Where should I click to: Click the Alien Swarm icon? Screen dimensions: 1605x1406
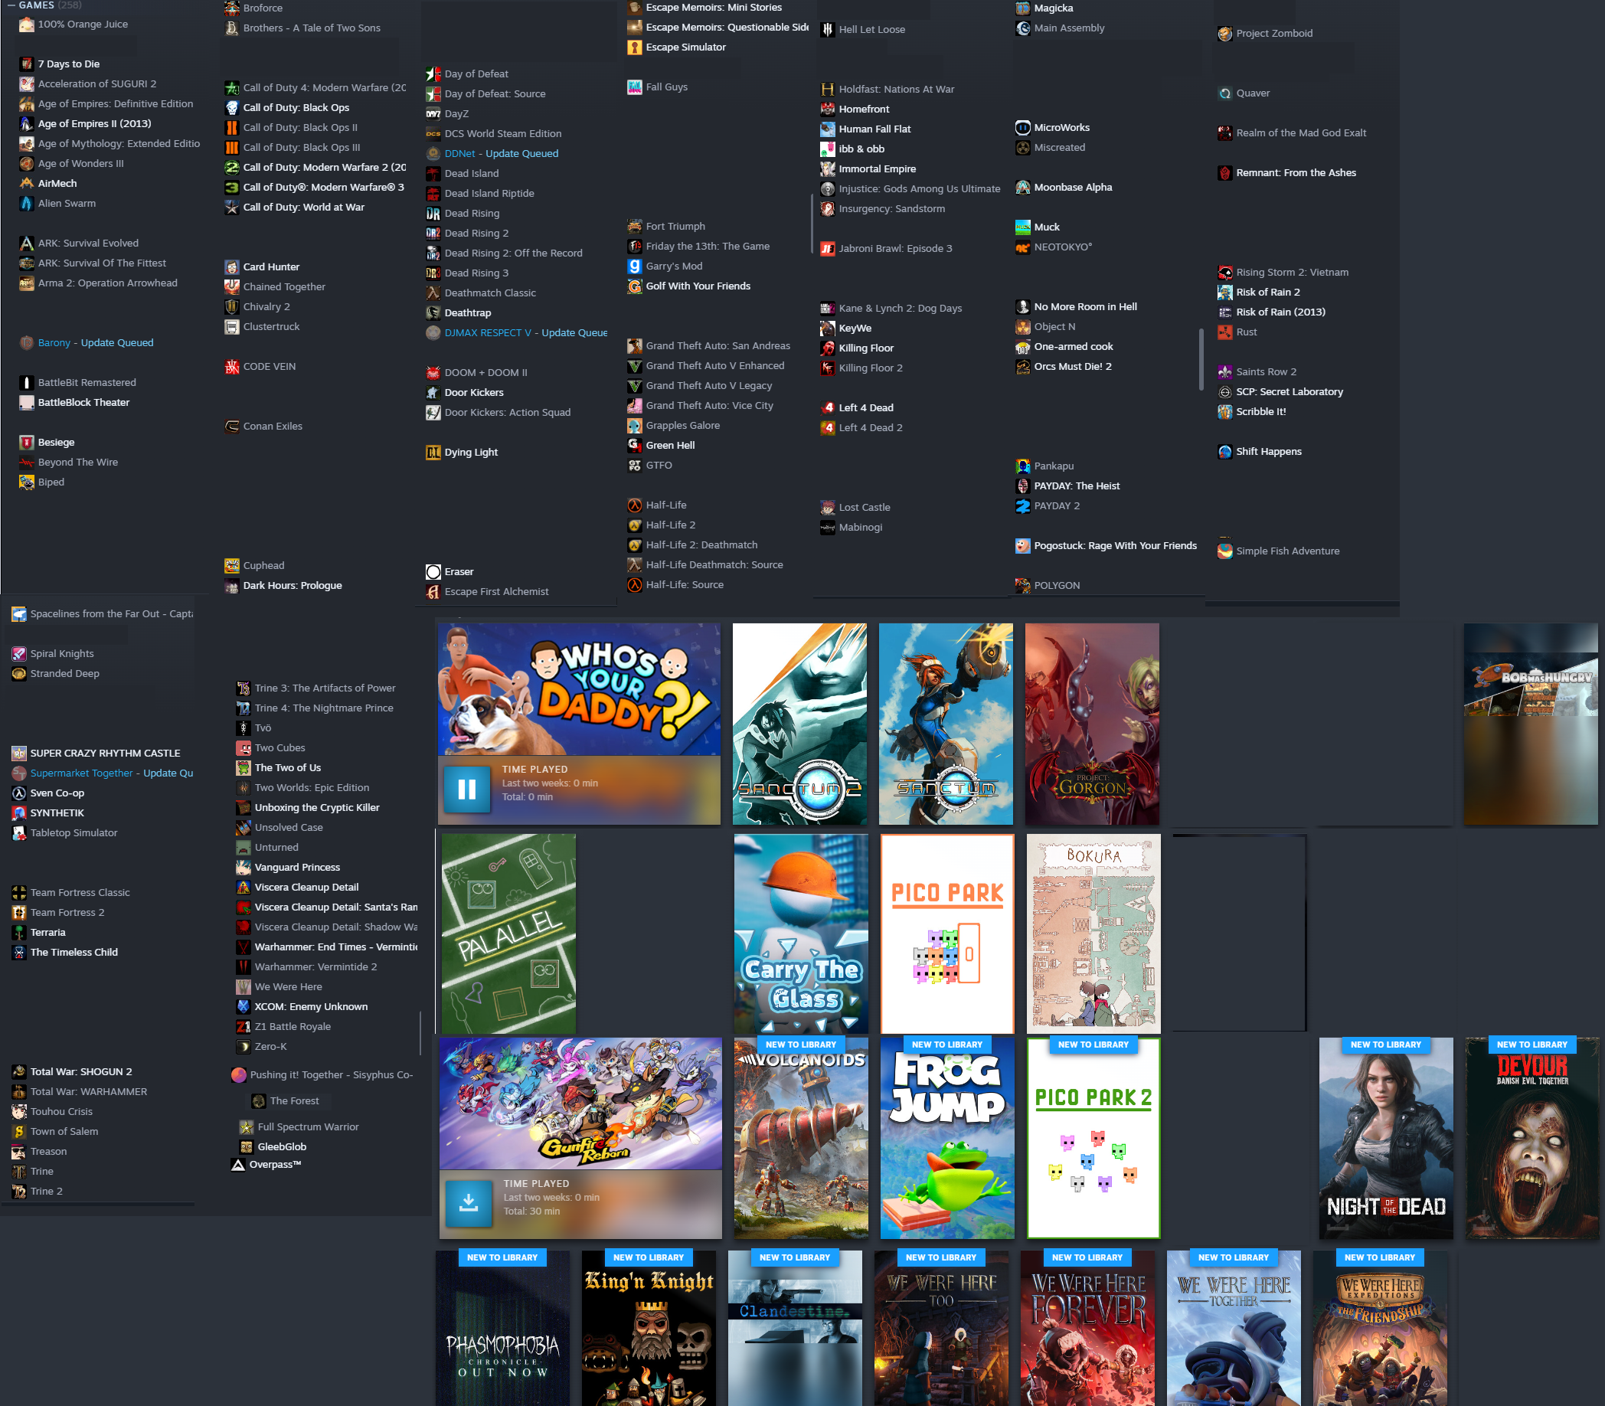[x=27, y=203]
